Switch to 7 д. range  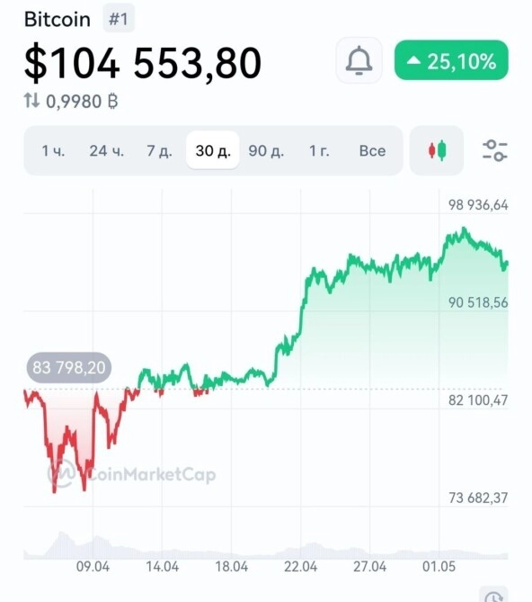pos(159,150)
